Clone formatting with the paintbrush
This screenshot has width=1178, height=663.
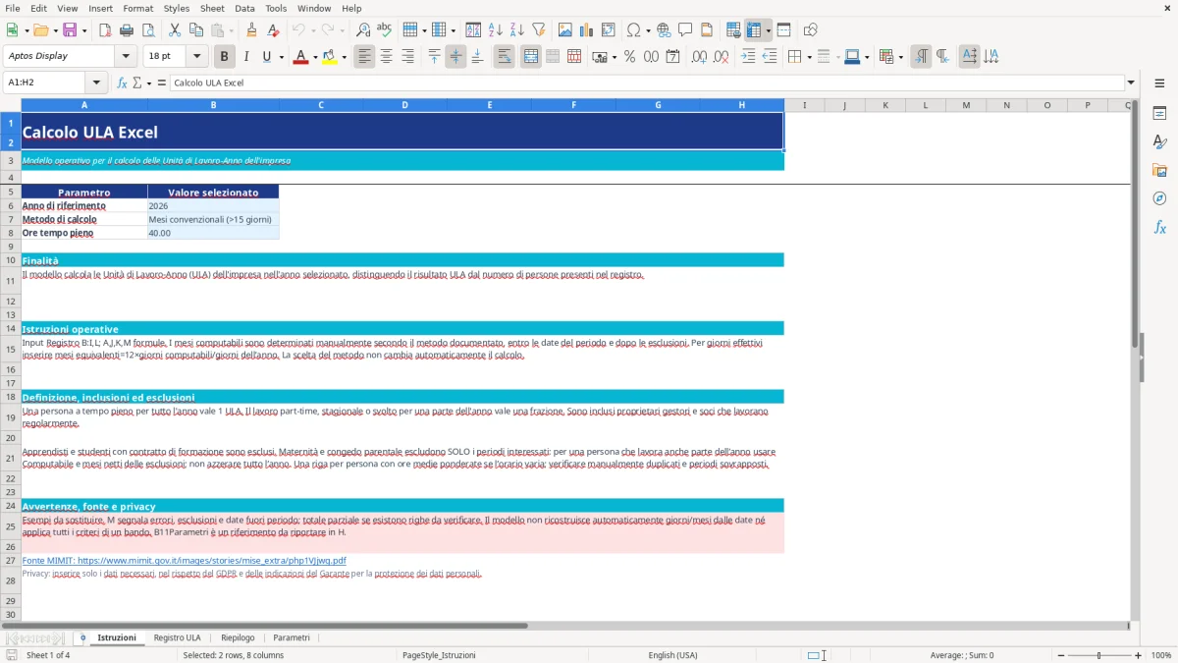click(x=252, y=30)
